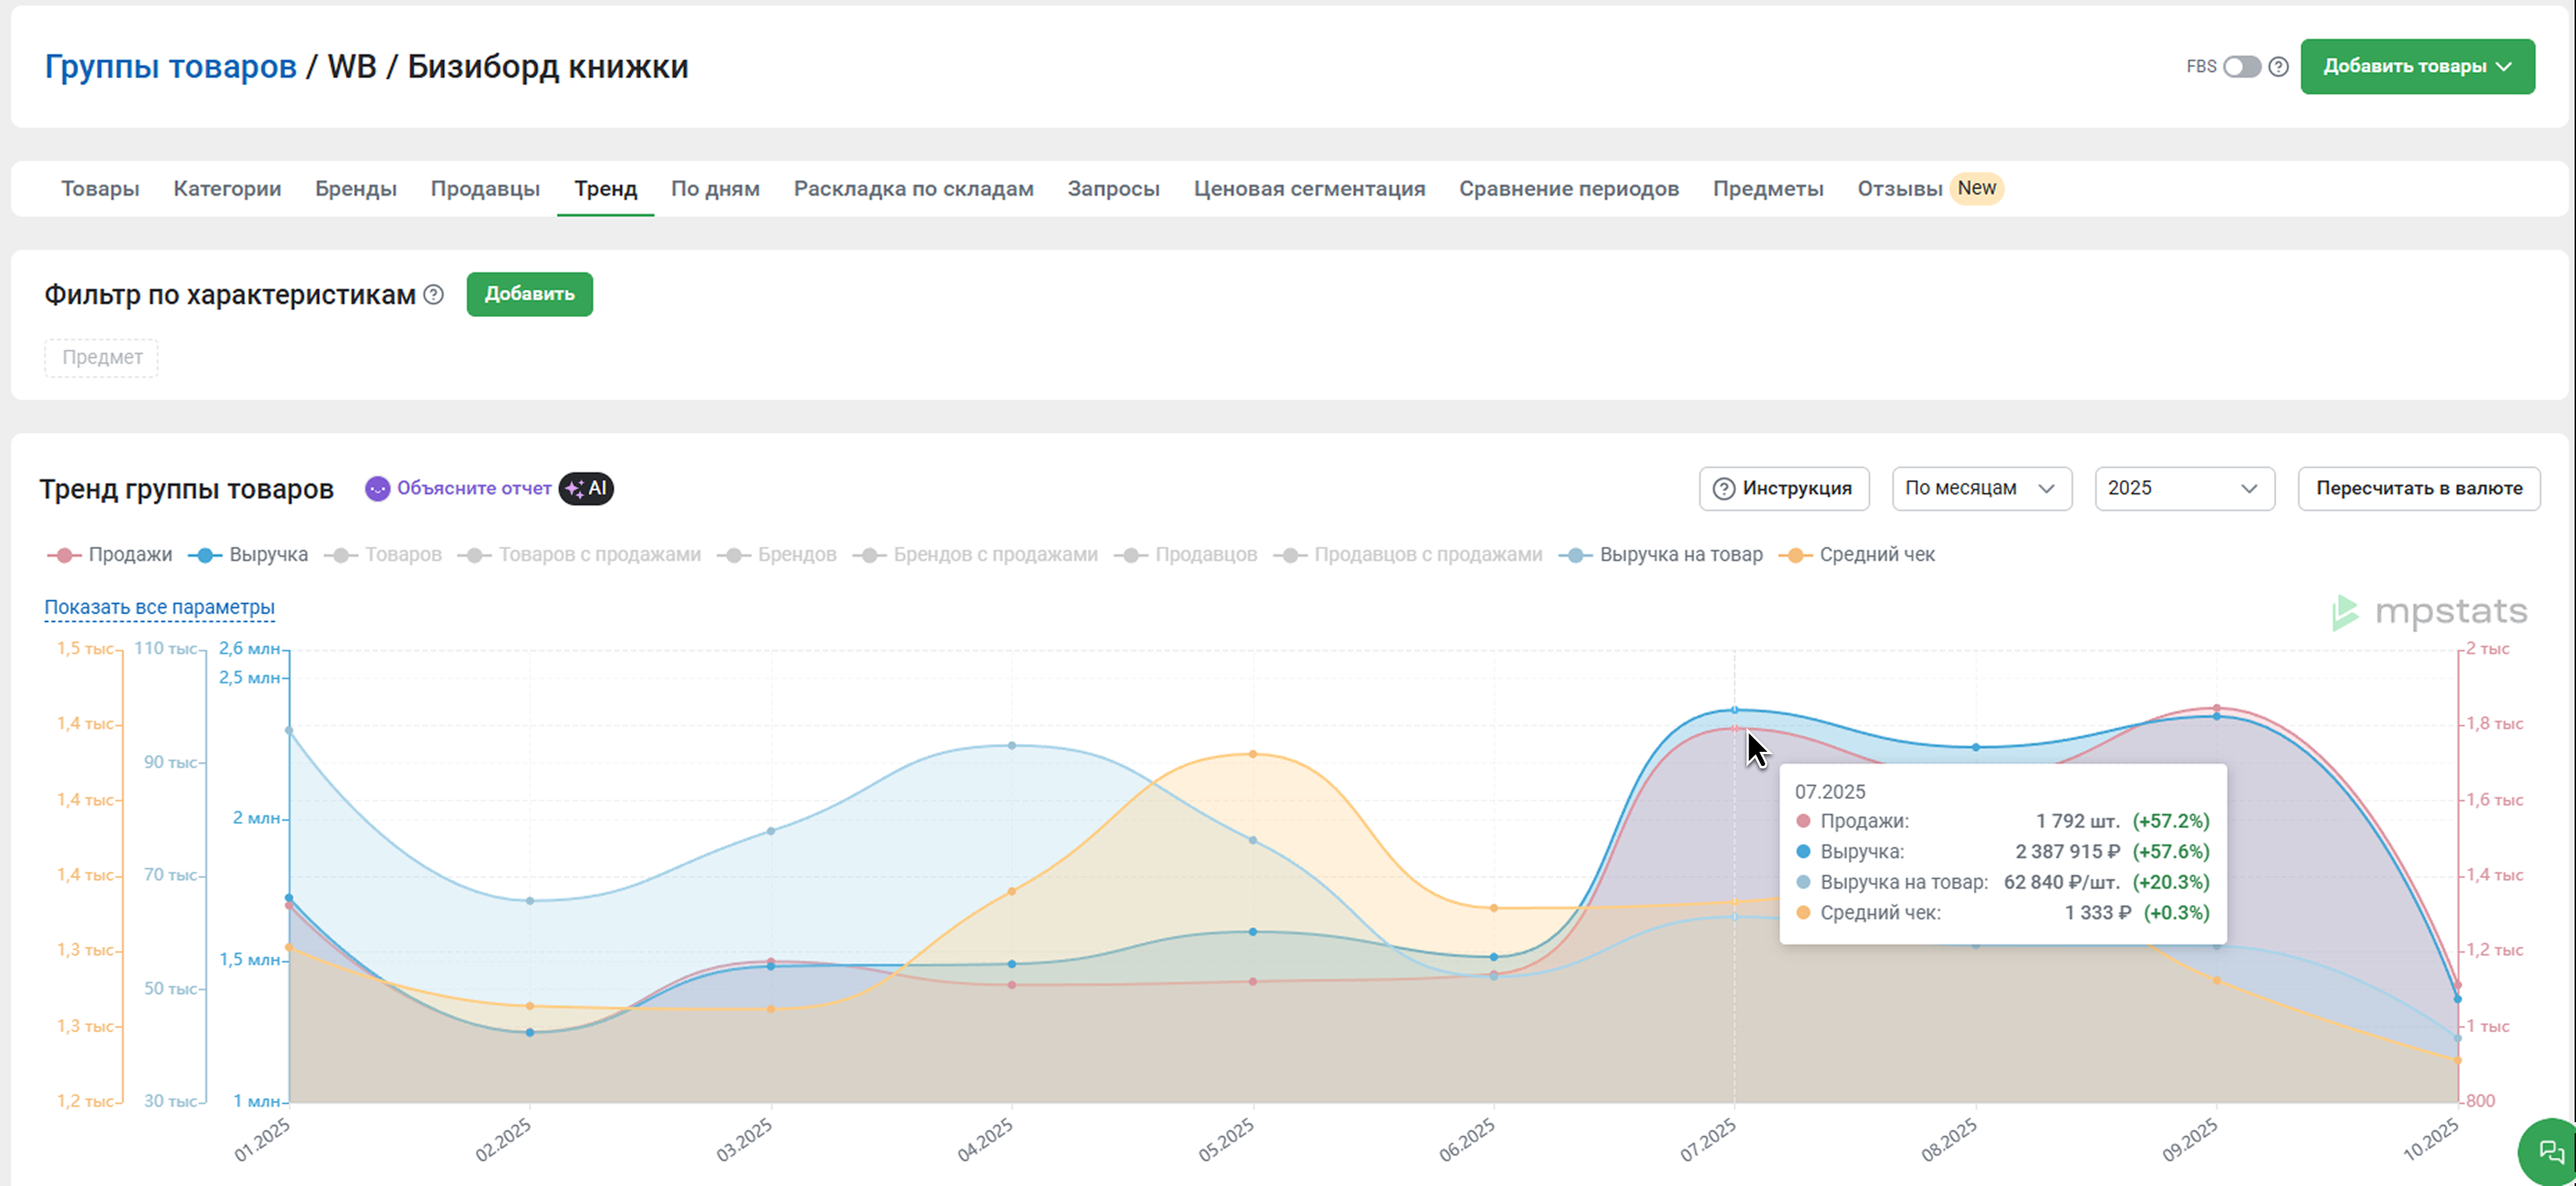2576x1186 pixels.
Task: Toggle the FBS switch
Action: click(2241, 67)
